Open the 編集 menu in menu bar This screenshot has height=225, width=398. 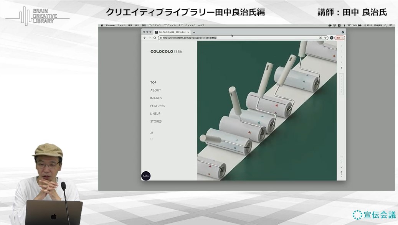point(130,25)
